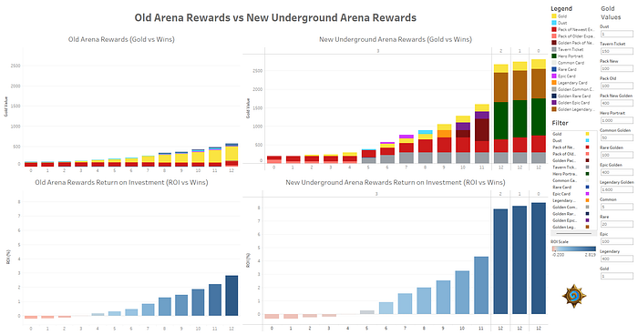The height and width of the screenshot is (335, 638).
Task: Toggle Pack of Old.. in the Filter list
Action: tap(571, 154)
